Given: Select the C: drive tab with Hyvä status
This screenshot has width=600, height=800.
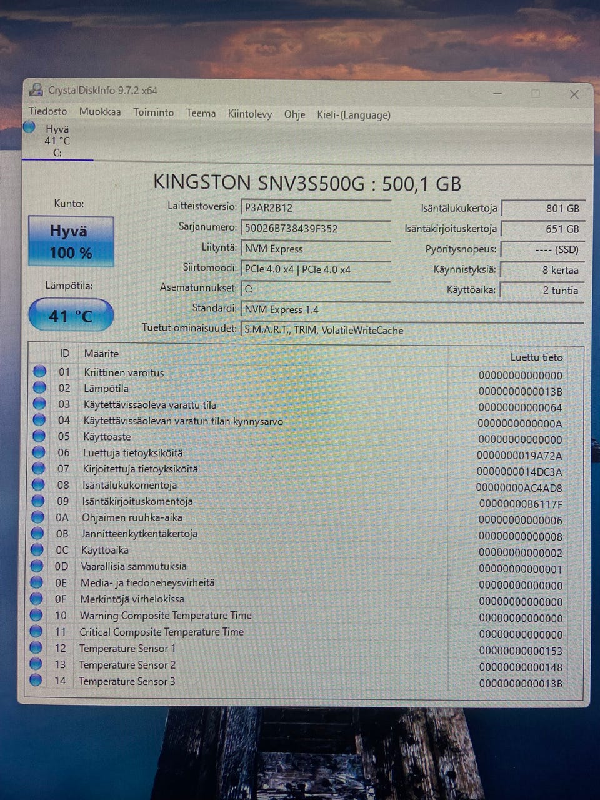Looking at the screenshot, I should tap(57, 141).
